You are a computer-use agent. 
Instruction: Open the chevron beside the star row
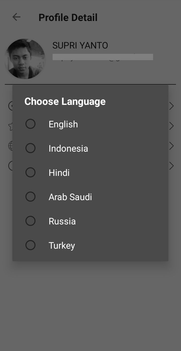point(172,126)
